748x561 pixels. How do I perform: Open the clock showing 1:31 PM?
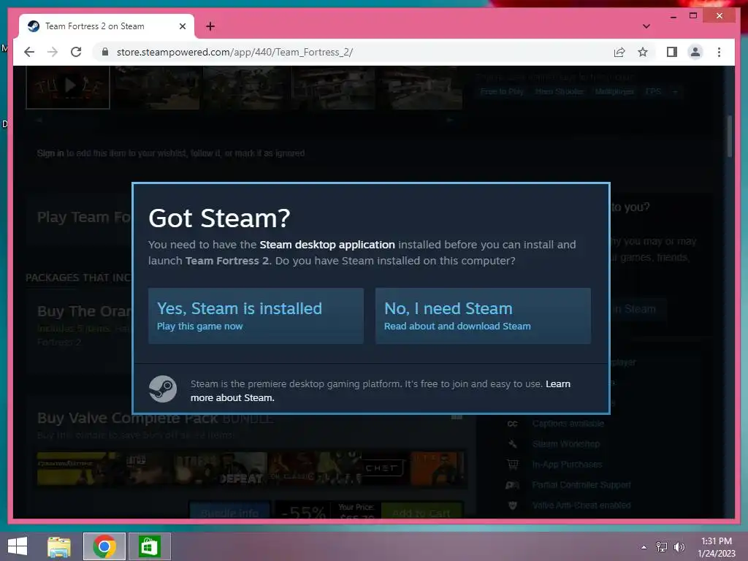pos(716,547)
